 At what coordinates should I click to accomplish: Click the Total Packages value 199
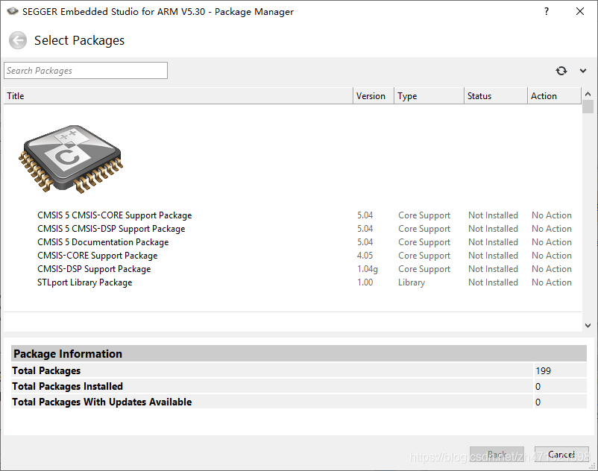click(543, 371)
